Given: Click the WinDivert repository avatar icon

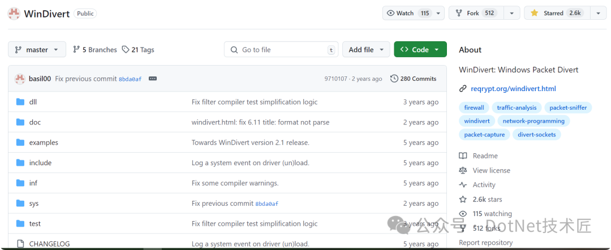Looking at the screenshot, I should [x=14, y=14].
